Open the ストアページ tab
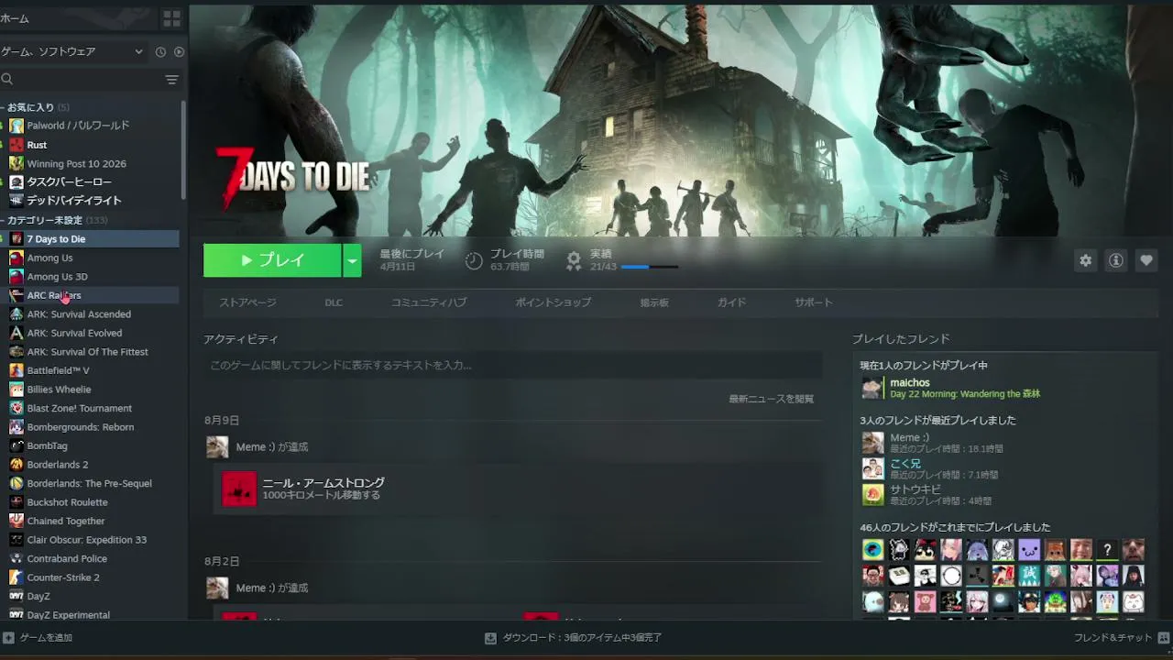1173x660 pixels. tap(247, 302)
